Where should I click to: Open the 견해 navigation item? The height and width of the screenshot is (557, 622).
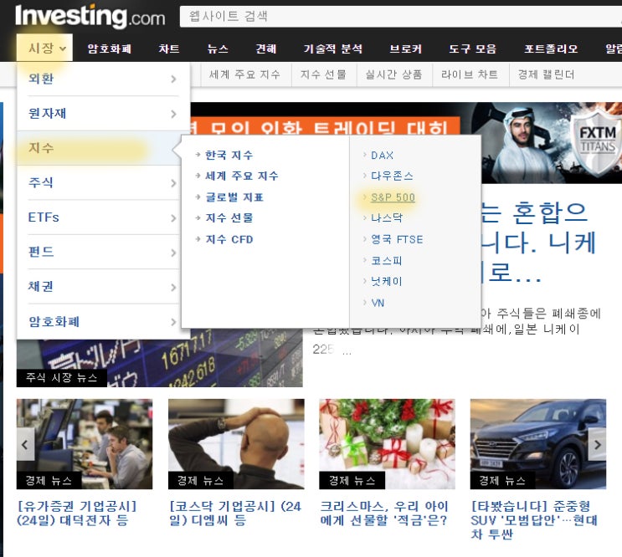pyautogui.click(x=265, y=49)
